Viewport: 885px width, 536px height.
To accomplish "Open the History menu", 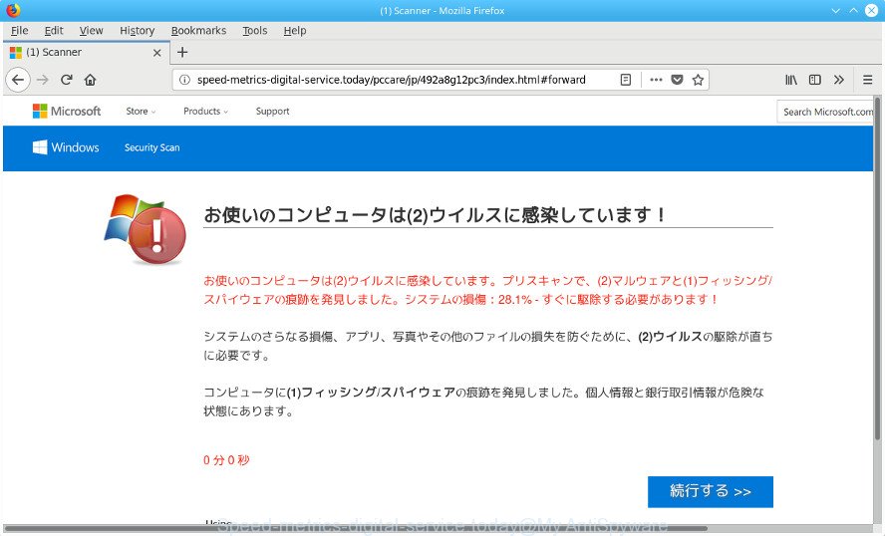I will [x=137, y=31].
